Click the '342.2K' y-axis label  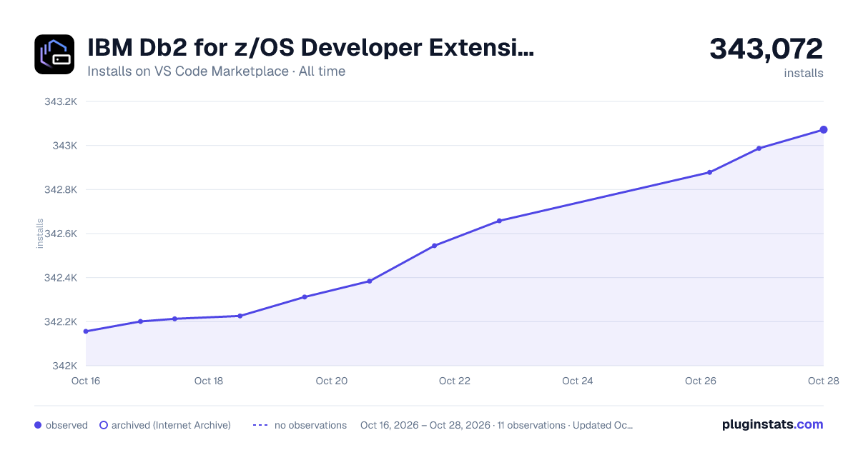(60, 321)
